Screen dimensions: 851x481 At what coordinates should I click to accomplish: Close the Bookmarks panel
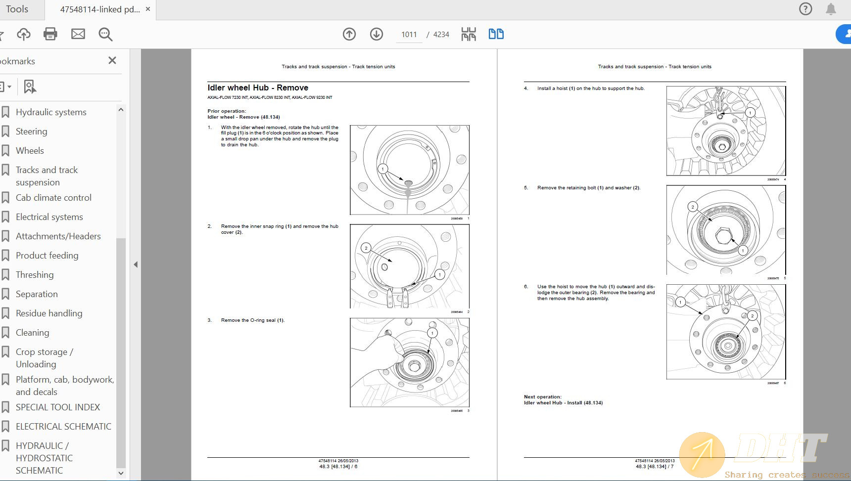[x=112, y=60]
